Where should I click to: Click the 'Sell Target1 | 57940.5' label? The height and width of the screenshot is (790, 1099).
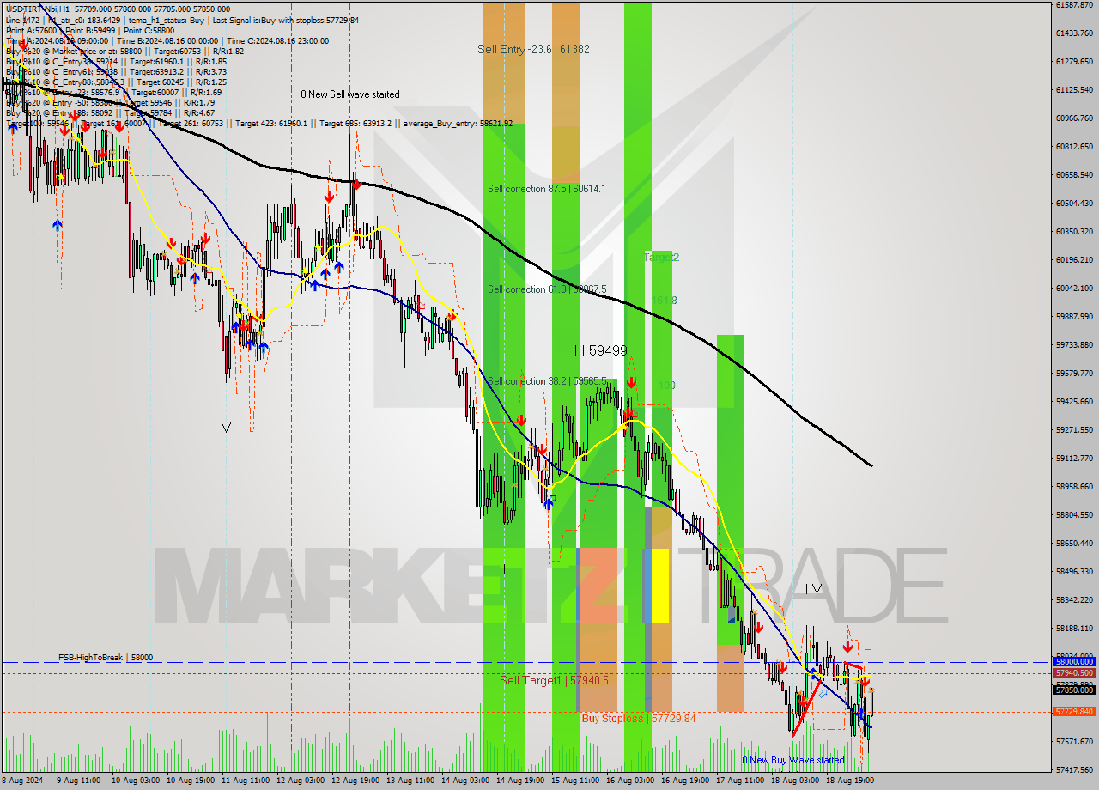554,680
